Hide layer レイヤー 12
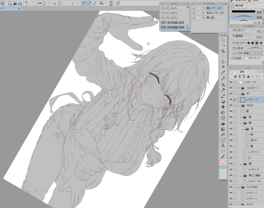The width and height of the screenshot is (264, 208). (x=231, y=82)
